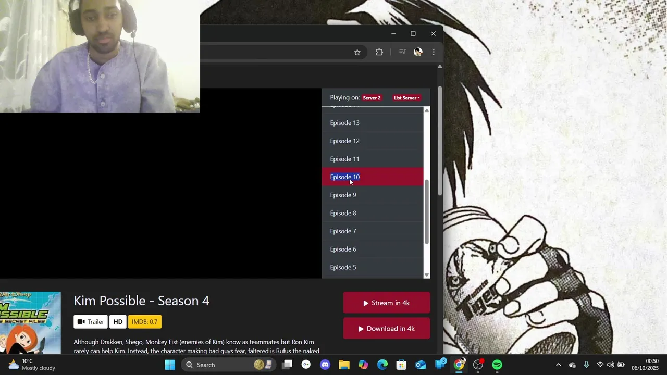The image size is (667, 375).
Task: Open Google Chrome from the taskbar
Action: pyautogui.click(x=459, y=365)
